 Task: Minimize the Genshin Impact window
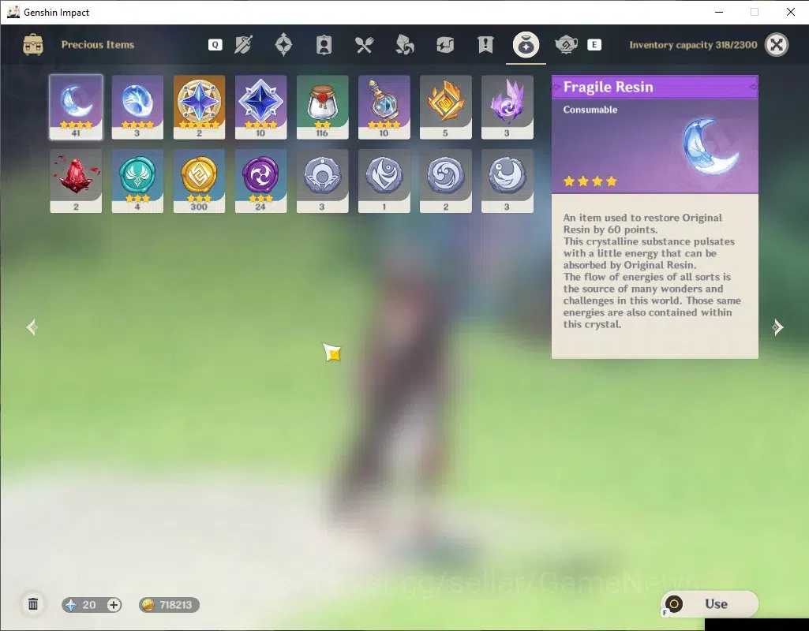click(719, 12)
